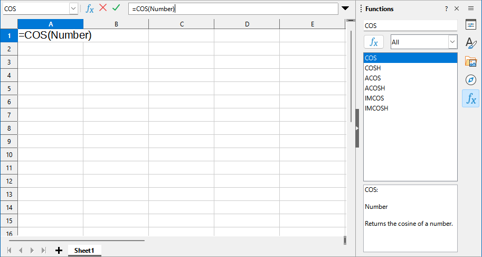Go to next sheet tab arrow
The height and width of the screenshot is (257, 482).
click(32, 250)
